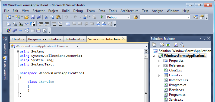Screen dimensions: 215x102
Task: Comment out the selected lines icon
Action: click(55, 24)
